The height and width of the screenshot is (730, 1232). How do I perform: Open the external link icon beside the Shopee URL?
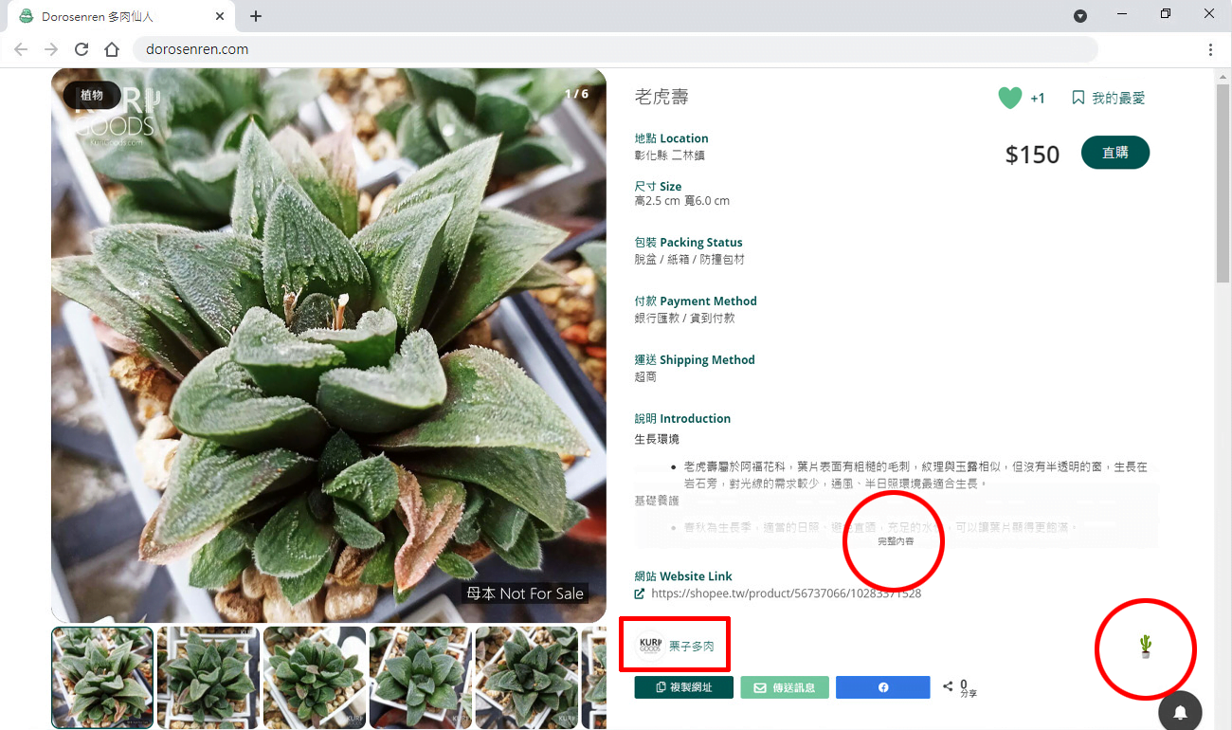coord(641,593)
